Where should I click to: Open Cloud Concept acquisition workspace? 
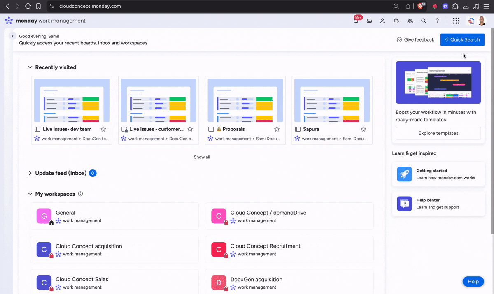(114, 250)
